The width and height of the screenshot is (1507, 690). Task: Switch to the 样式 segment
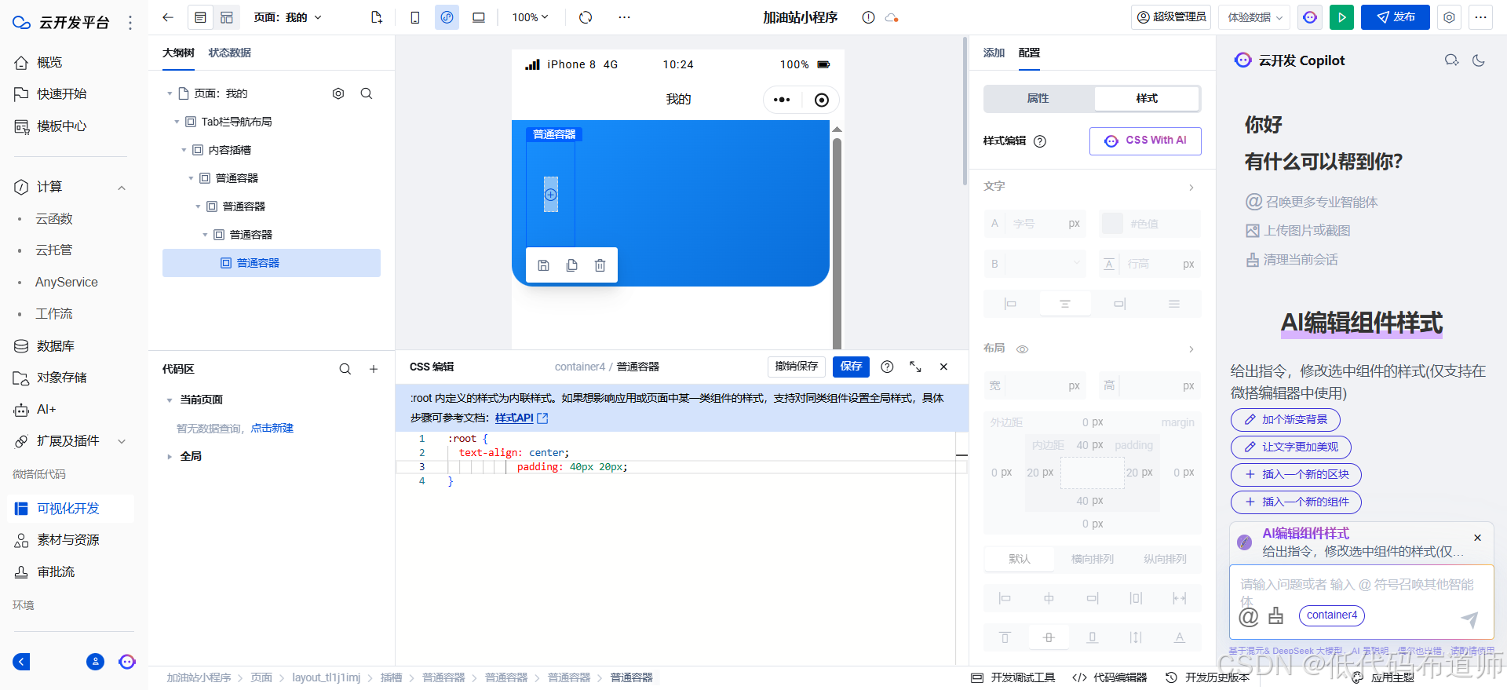[x=1147, y=98]
